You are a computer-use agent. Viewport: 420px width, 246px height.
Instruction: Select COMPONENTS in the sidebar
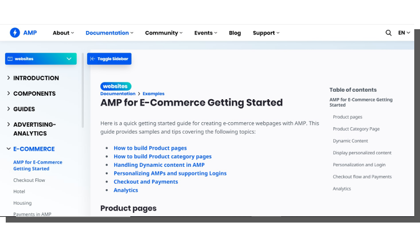coord(34,93)
